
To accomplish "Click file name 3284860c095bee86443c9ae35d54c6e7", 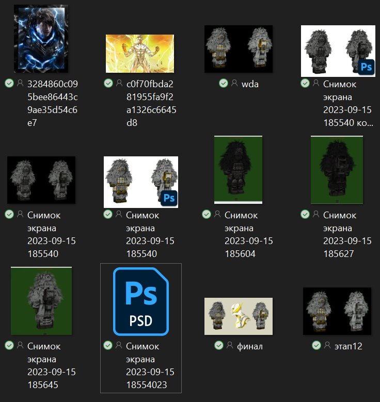I will (x=53, y=103).
